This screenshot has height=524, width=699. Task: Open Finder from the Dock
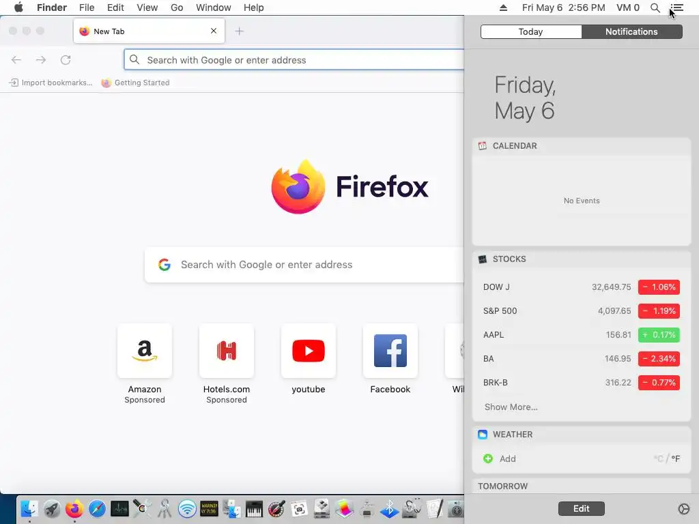point(29,508)
